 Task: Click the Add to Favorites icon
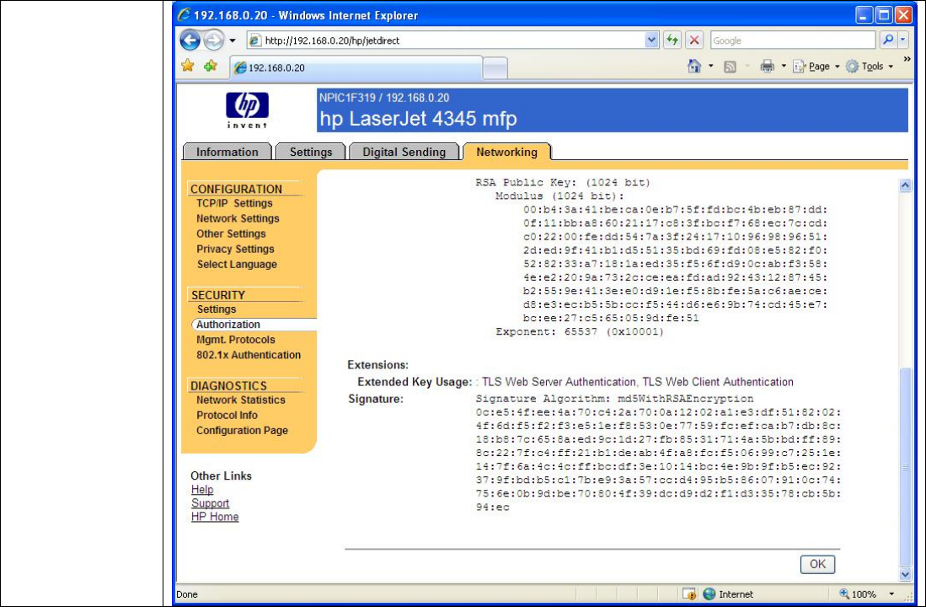(211, 66)
